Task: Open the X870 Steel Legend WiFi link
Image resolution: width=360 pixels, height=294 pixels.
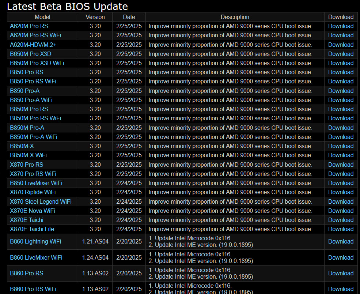Action: point(41,202)
